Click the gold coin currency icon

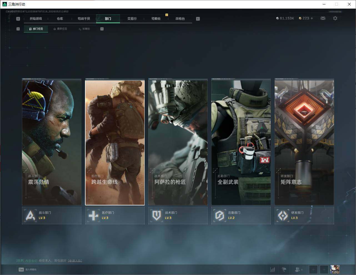(300, 18)
